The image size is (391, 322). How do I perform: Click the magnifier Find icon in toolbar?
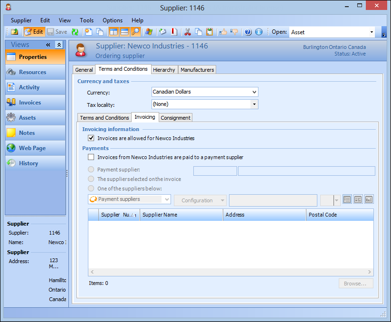pyautogui.click(x=136, y=32)
